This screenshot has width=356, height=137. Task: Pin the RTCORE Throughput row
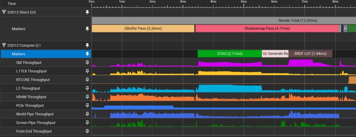87,80
